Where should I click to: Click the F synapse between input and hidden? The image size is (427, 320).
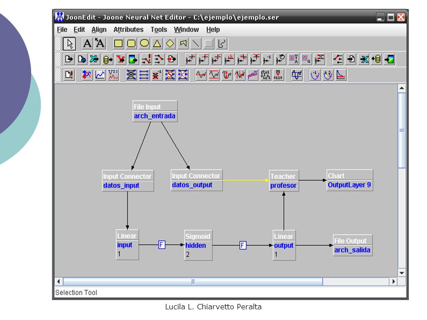[162, 245]
